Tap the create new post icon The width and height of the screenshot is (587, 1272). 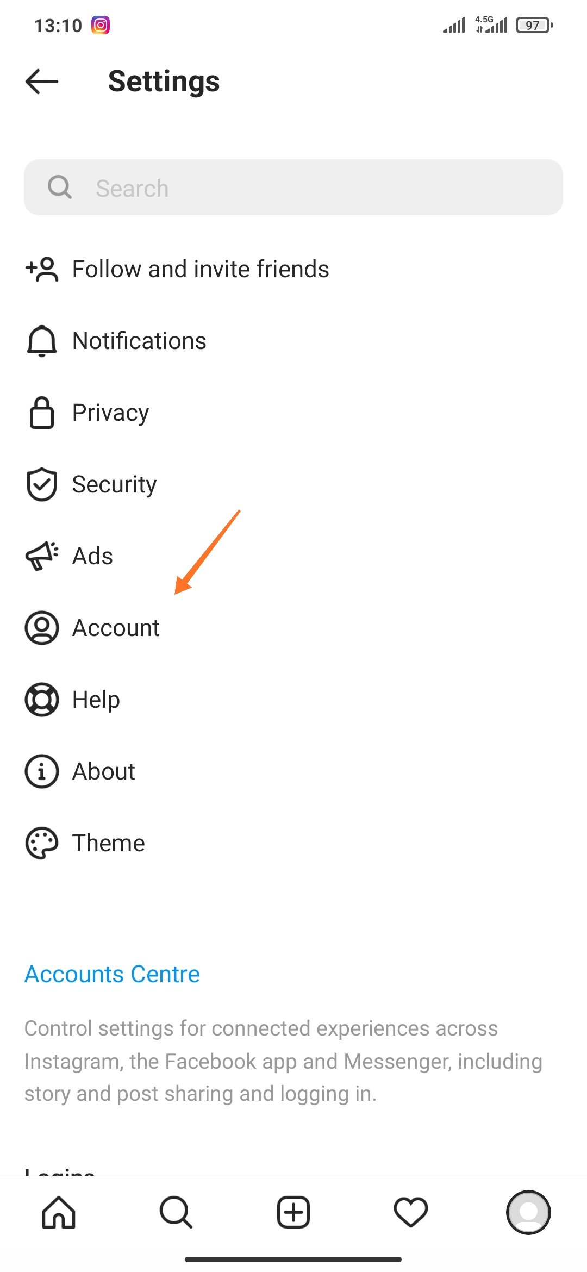(293, 1212)
